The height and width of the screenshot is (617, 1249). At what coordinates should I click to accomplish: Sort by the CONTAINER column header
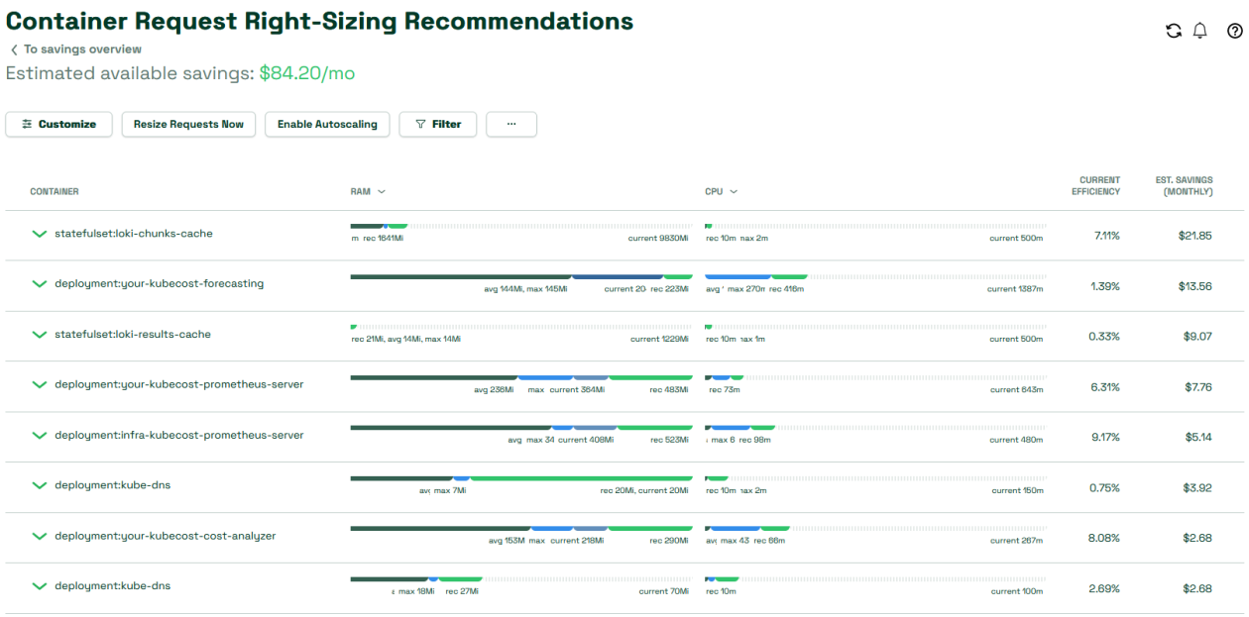56,191
